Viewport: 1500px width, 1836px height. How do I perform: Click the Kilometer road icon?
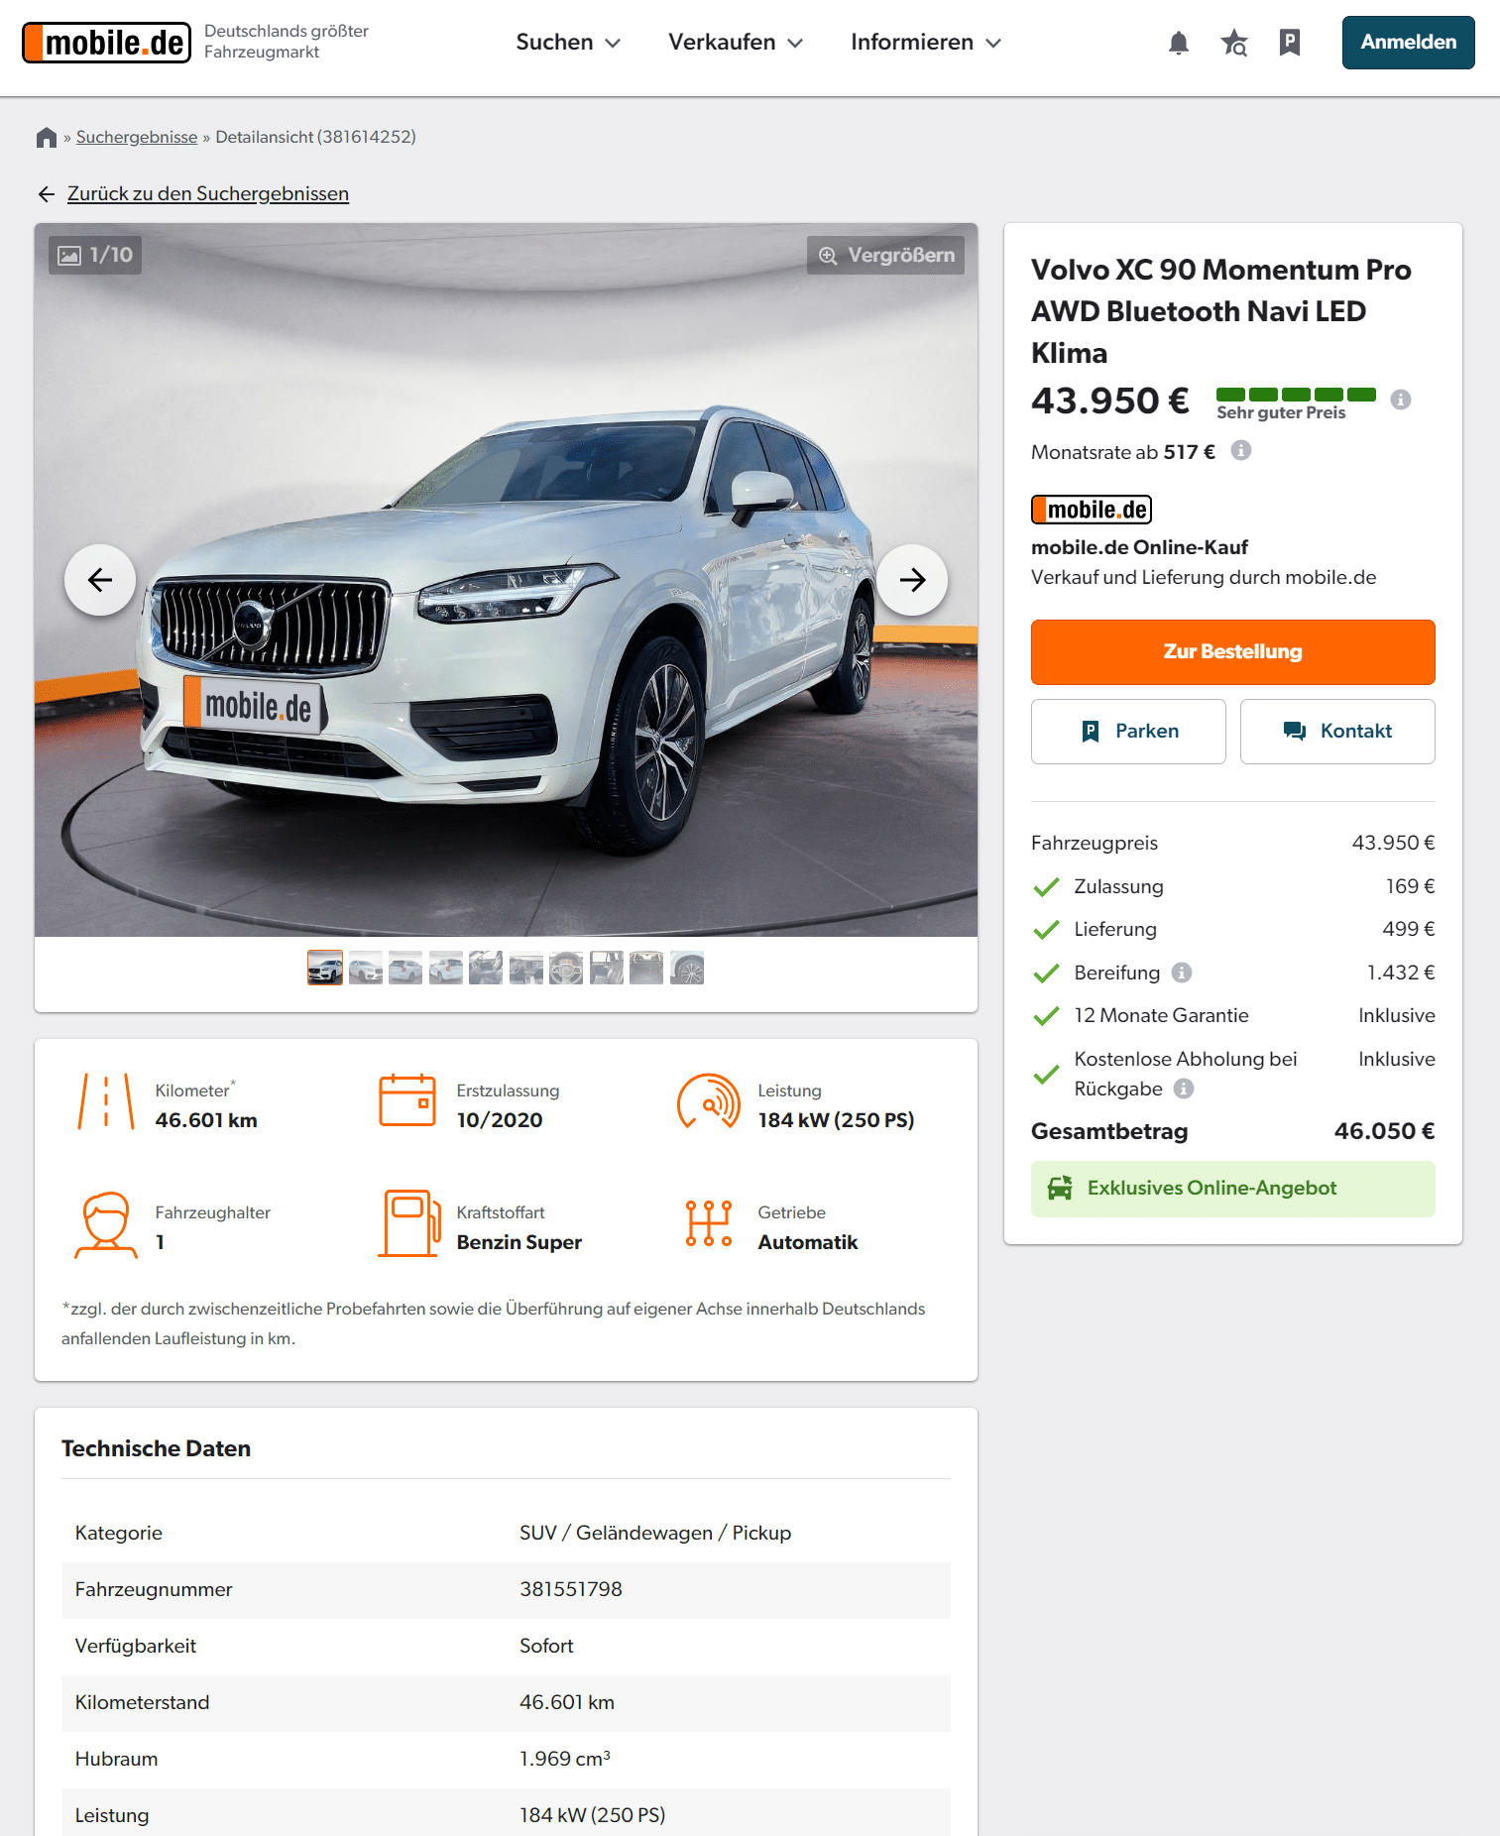coord(106,1101)
